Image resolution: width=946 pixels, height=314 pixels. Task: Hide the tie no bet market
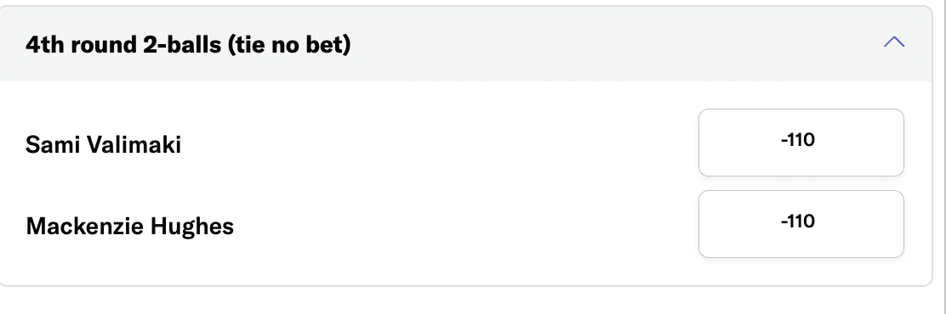893,42
